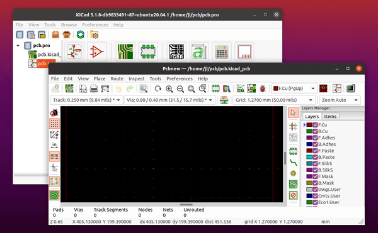Screen dimensions: 378x233
Task: Open the Place menu in Pcbnew
Action: click(100, 79)
